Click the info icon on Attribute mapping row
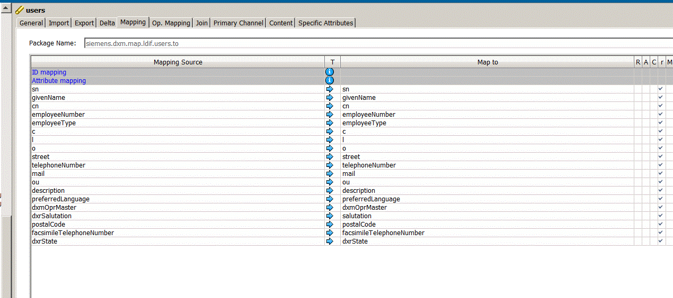Screen dimensions: 673x298 (330, 80)
